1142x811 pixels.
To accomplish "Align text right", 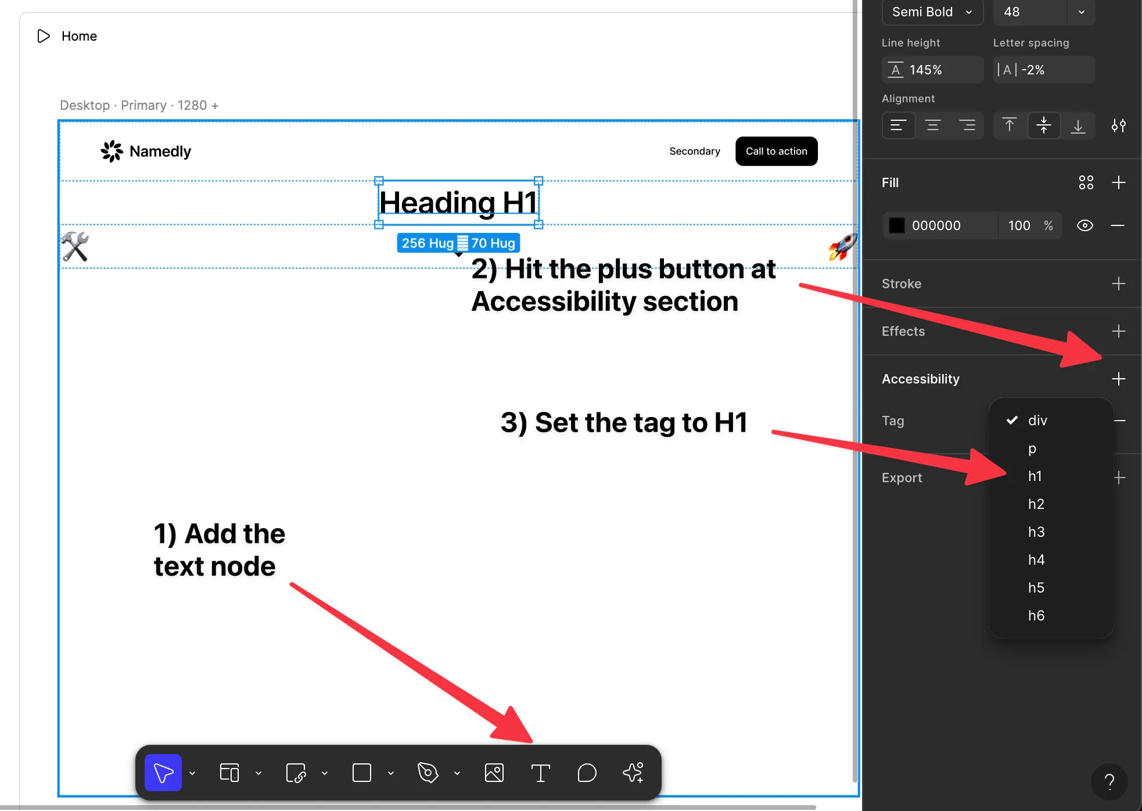I will [967, 125].
